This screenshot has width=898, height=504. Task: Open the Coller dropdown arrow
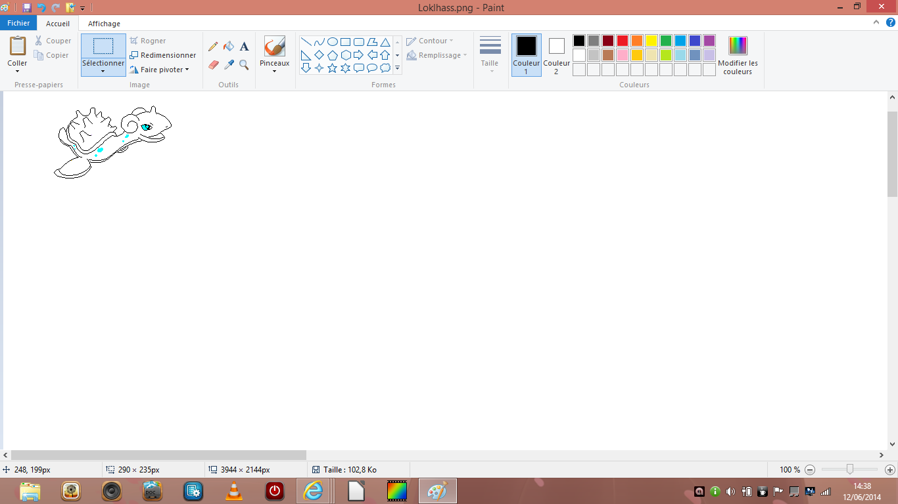click(x=18, y=71)
